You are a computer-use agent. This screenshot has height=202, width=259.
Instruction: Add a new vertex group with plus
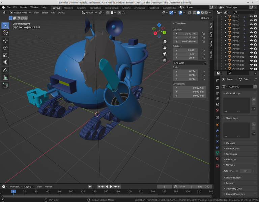coord(254,99)
